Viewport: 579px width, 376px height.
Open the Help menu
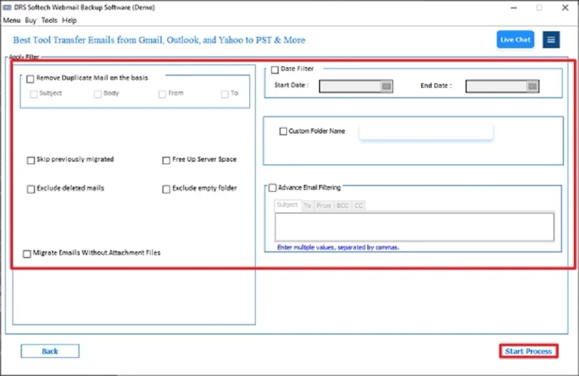[69, 20]
